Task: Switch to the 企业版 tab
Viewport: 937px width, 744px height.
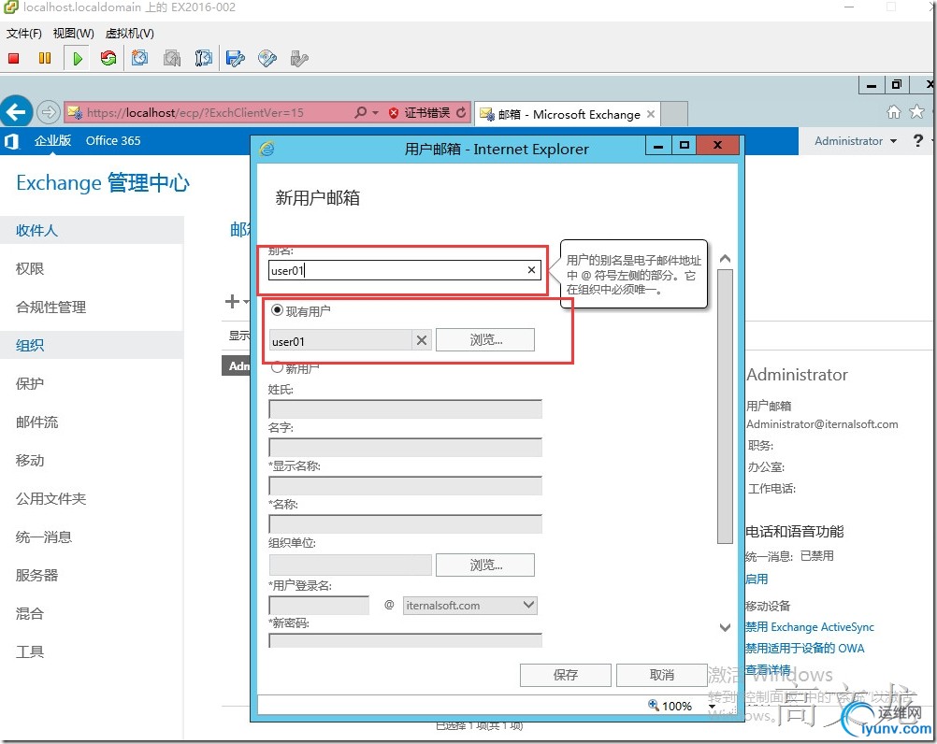Action: click(x=52, y=141)
